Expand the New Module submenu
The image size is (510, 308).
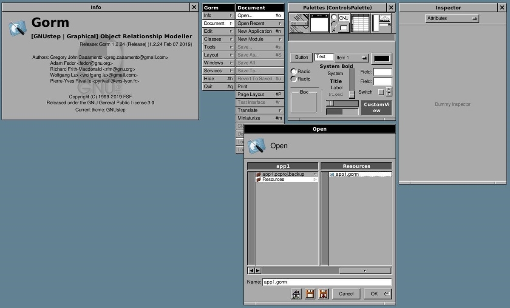[x=260, y=39]
